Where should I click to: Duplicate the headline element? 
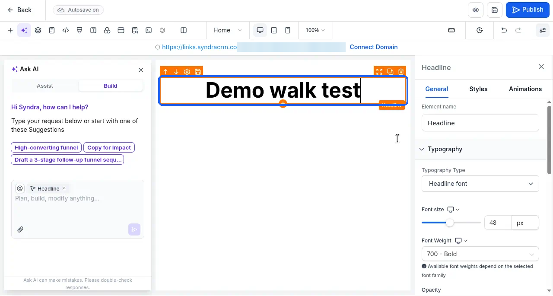390,72
